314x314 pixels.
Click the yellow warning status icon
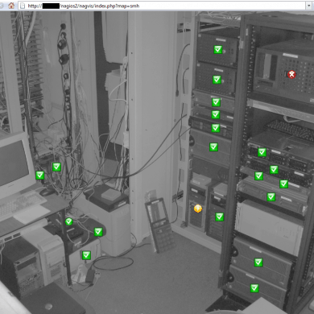(198, 209)
